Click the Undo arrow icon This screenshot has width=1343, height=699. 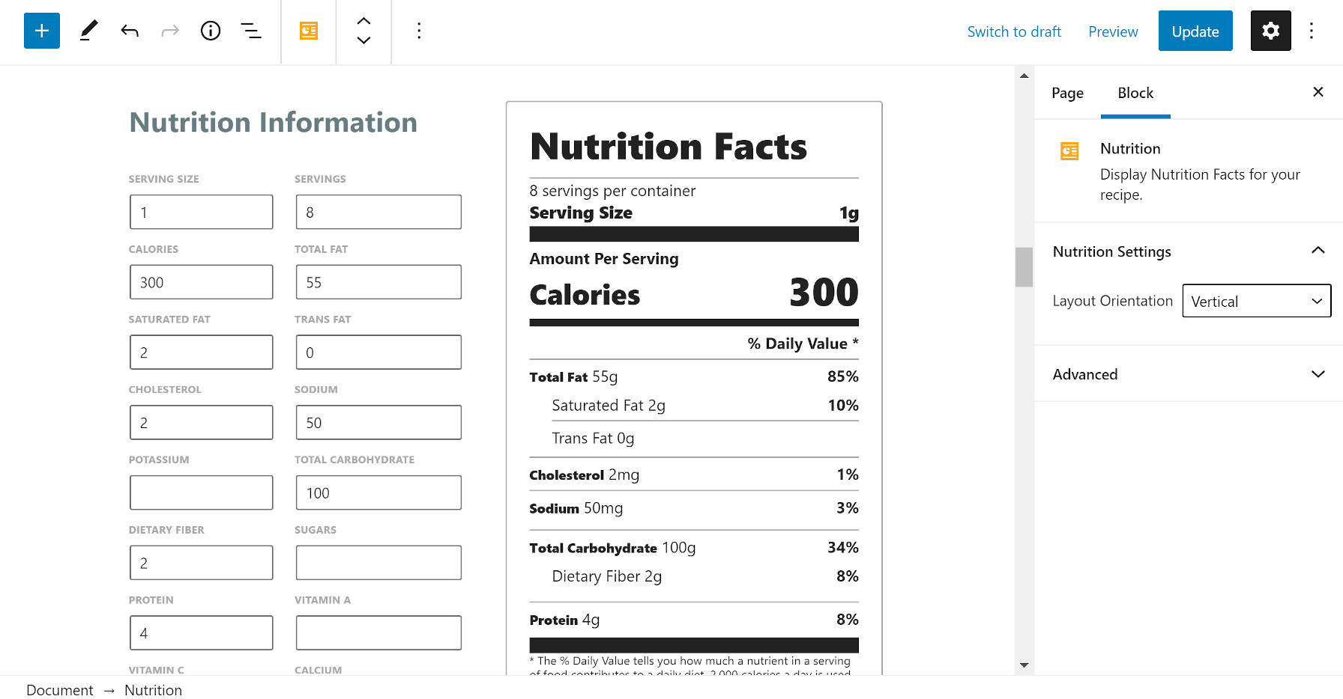click(x=129, y=31)
